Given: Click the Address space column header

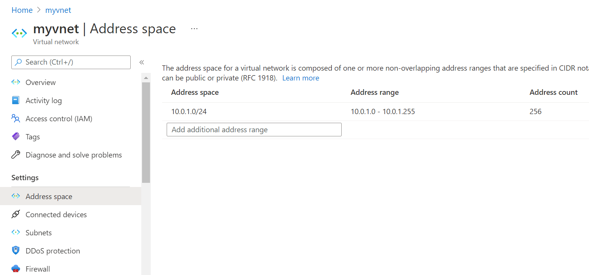Looking at the screenshot, I should tap(195, 92).
